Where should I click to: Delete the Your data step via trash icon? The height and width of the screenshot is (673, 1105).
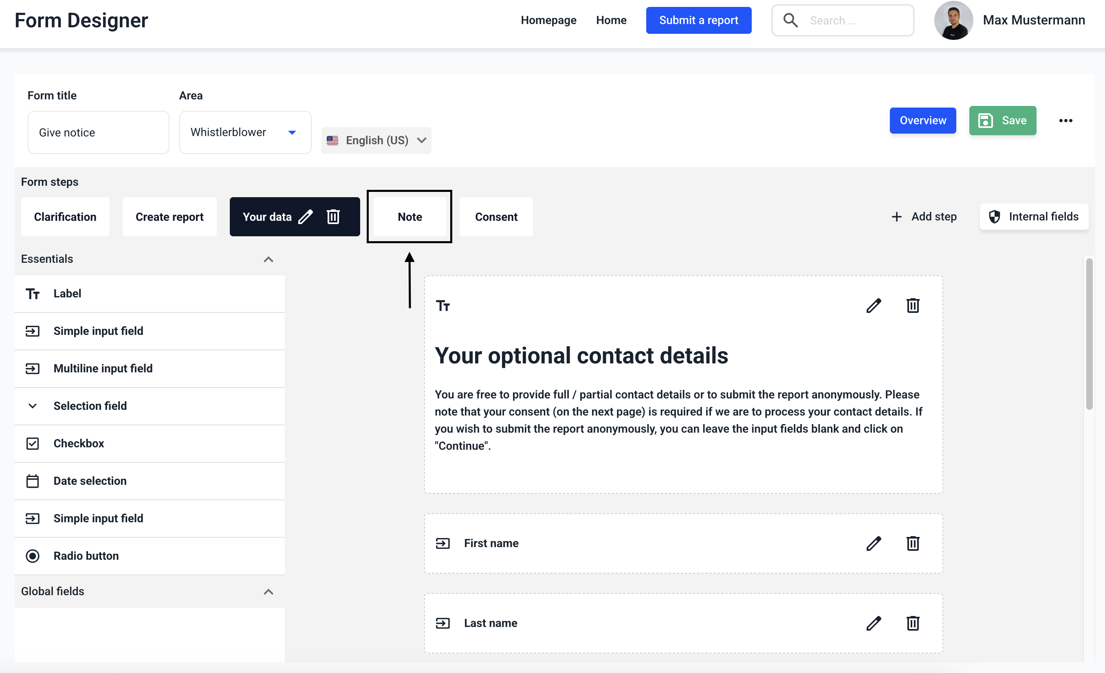(333, 217)
